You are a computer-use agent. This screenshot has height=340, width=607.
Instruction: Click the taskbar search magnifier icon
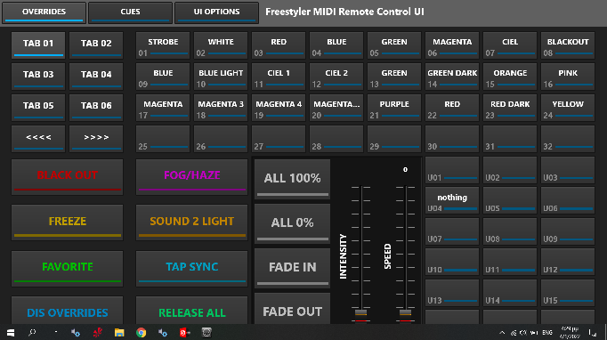click(x=32, y=333)
